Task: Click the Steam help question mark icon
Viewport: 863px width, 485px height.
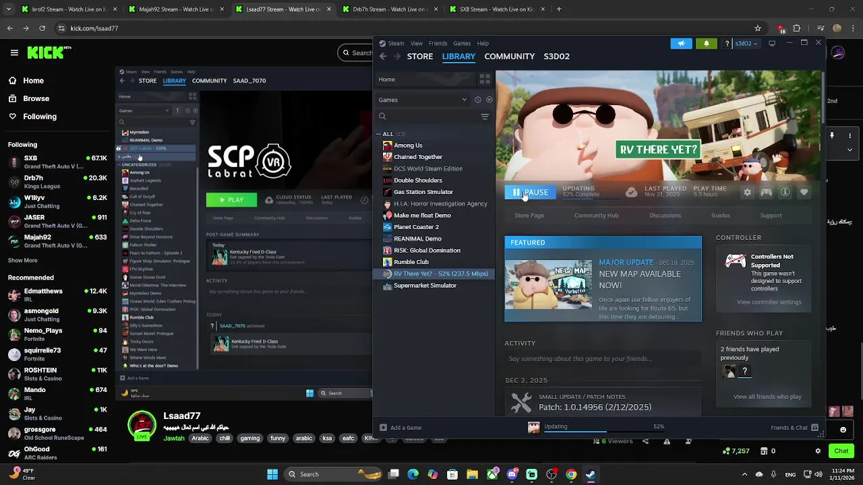Action: 727,43
